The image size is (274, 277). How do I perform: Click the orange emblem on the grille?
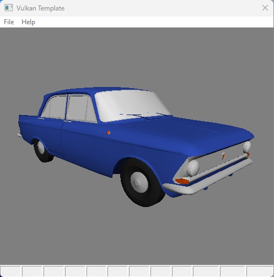click(x=223, y=156)
